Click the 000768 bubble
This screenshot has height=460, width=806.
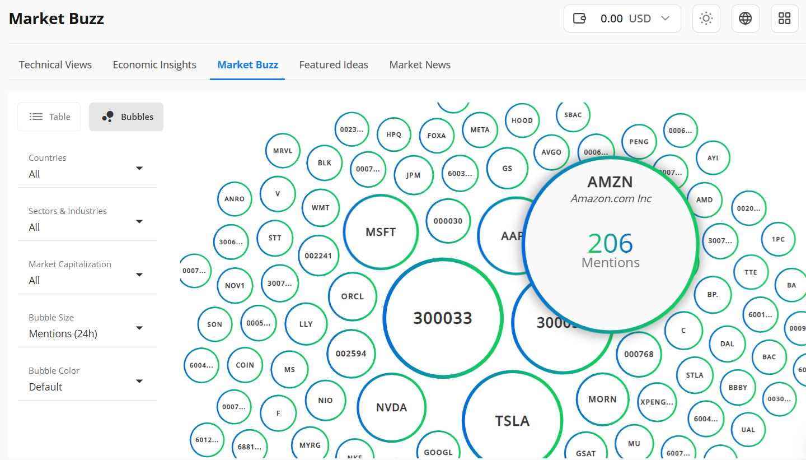pos(639,354)
